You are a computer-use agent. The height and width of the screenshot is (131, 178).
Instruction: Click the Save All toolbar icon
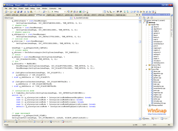pos(21,12)
